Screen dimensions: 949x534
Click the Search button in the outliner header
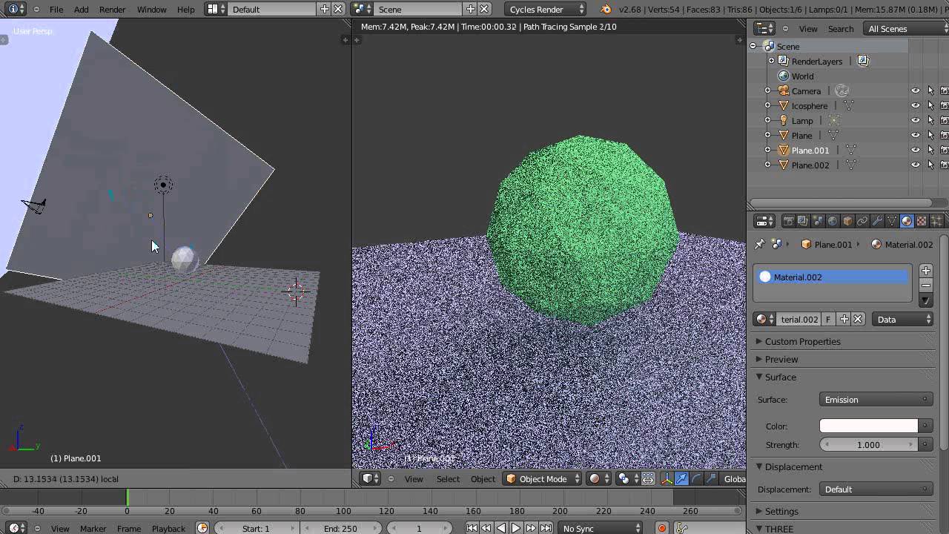[x=841, y=29]
